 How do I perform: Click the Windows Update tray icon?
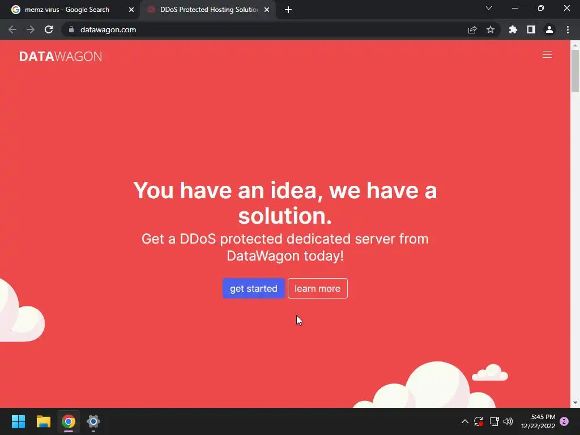point(479,421)
